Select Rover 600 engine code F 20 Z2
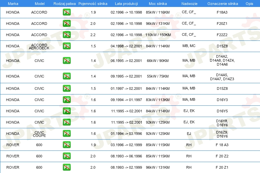The image size is (260, 173). pyautogui.click(x=222, y=156)
